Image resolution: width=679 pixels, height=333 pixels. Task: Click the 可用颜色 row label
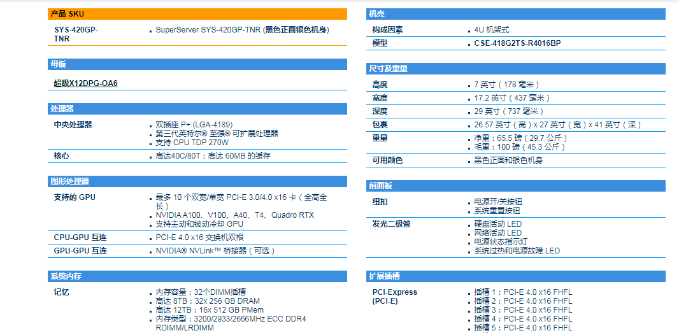coord(387,160)
